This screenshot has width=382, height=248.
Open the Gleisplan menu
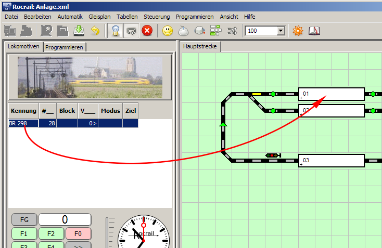[98, 17]
